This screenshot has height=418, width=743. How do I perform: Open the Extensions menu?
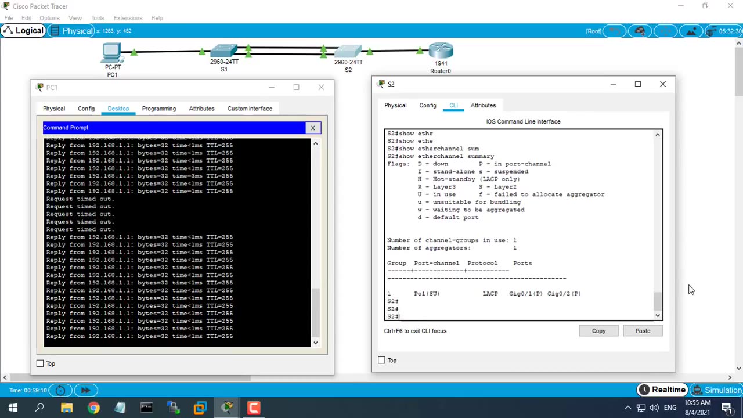(x=128, y=18)
